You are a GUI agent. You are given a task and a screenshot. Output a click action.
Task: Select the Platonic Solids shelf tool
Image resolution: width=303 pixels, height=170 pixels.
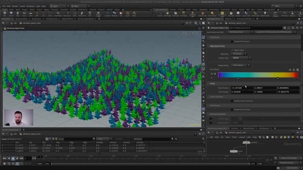click(x=98, y=14)
